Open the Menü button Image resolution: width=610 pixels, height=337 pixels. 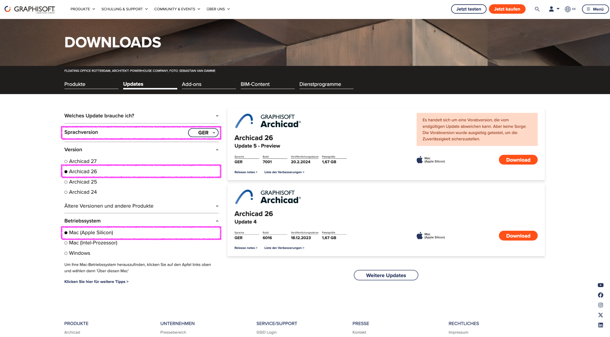[595, 9]
